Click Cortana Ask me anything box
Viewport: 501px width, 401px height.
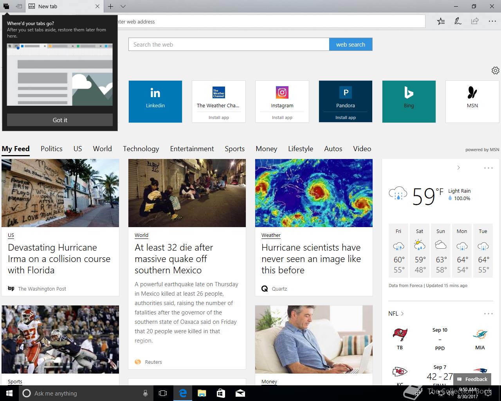click(86, 393)
